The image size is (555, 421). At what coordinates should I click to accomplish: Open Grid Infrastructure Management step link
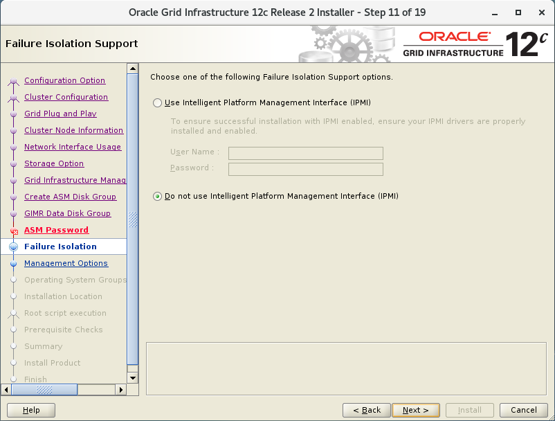click(75, 180)
